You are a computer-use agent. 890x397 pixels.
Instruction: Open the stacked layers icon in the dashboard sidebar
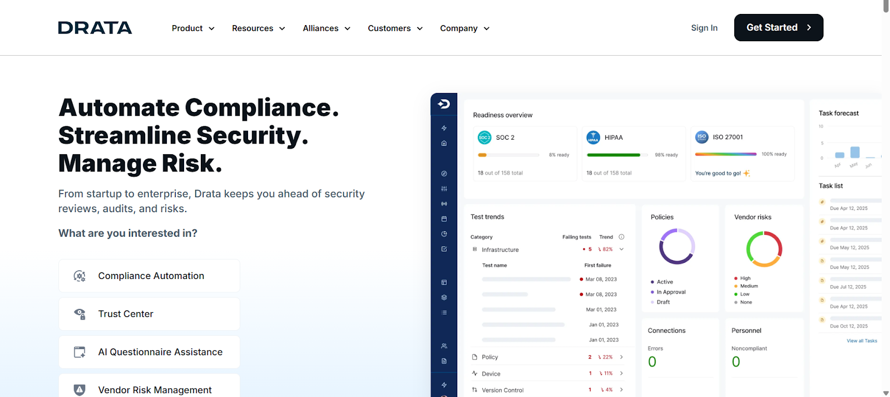click(444, 297)
